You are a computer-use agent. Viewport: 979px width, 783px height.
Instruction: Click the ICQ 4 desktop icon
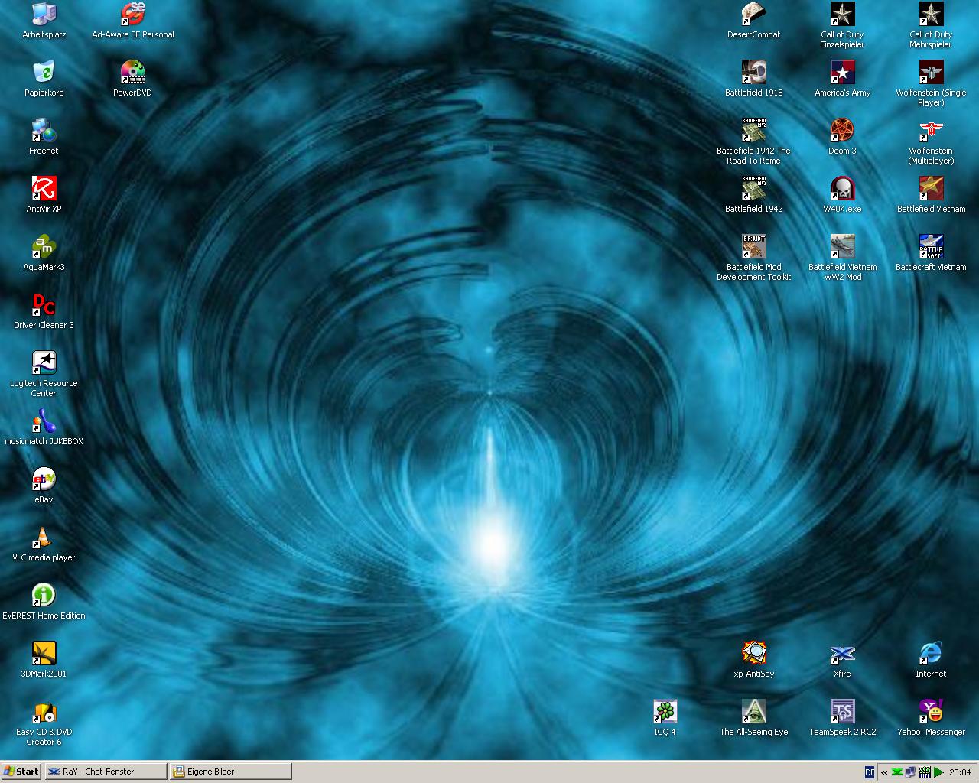point(665,713)
